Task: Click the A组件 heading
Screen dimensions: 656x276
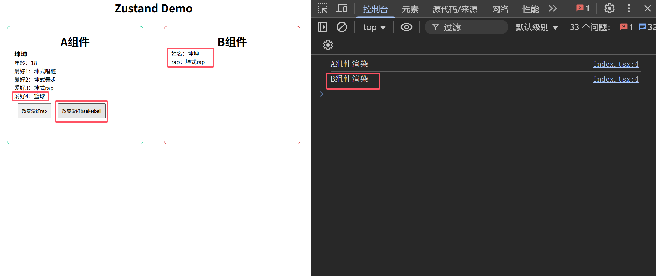Action: pos(75,42)
